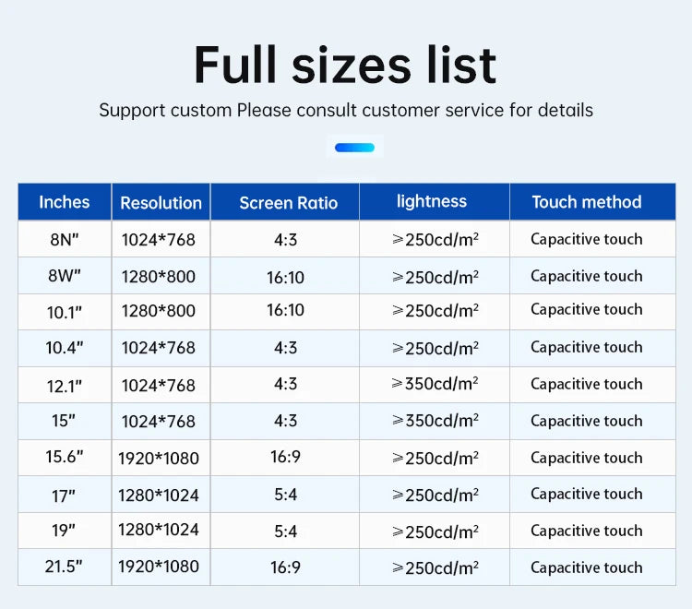Click the blue pill indicator below the subtitle
The height and width of the screenshot is (609, 692).
coord(354,147)
